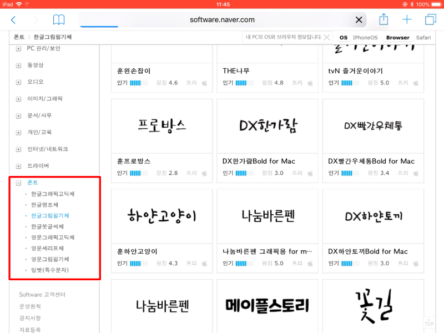Open the Safari share sheet icon
Viewport: 444px width, 333px height.
[384, 19]
